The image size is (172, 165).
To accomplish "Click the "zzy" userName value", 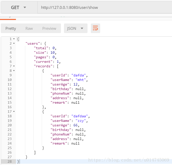I will pyautogui.click(x=81, y=121).
